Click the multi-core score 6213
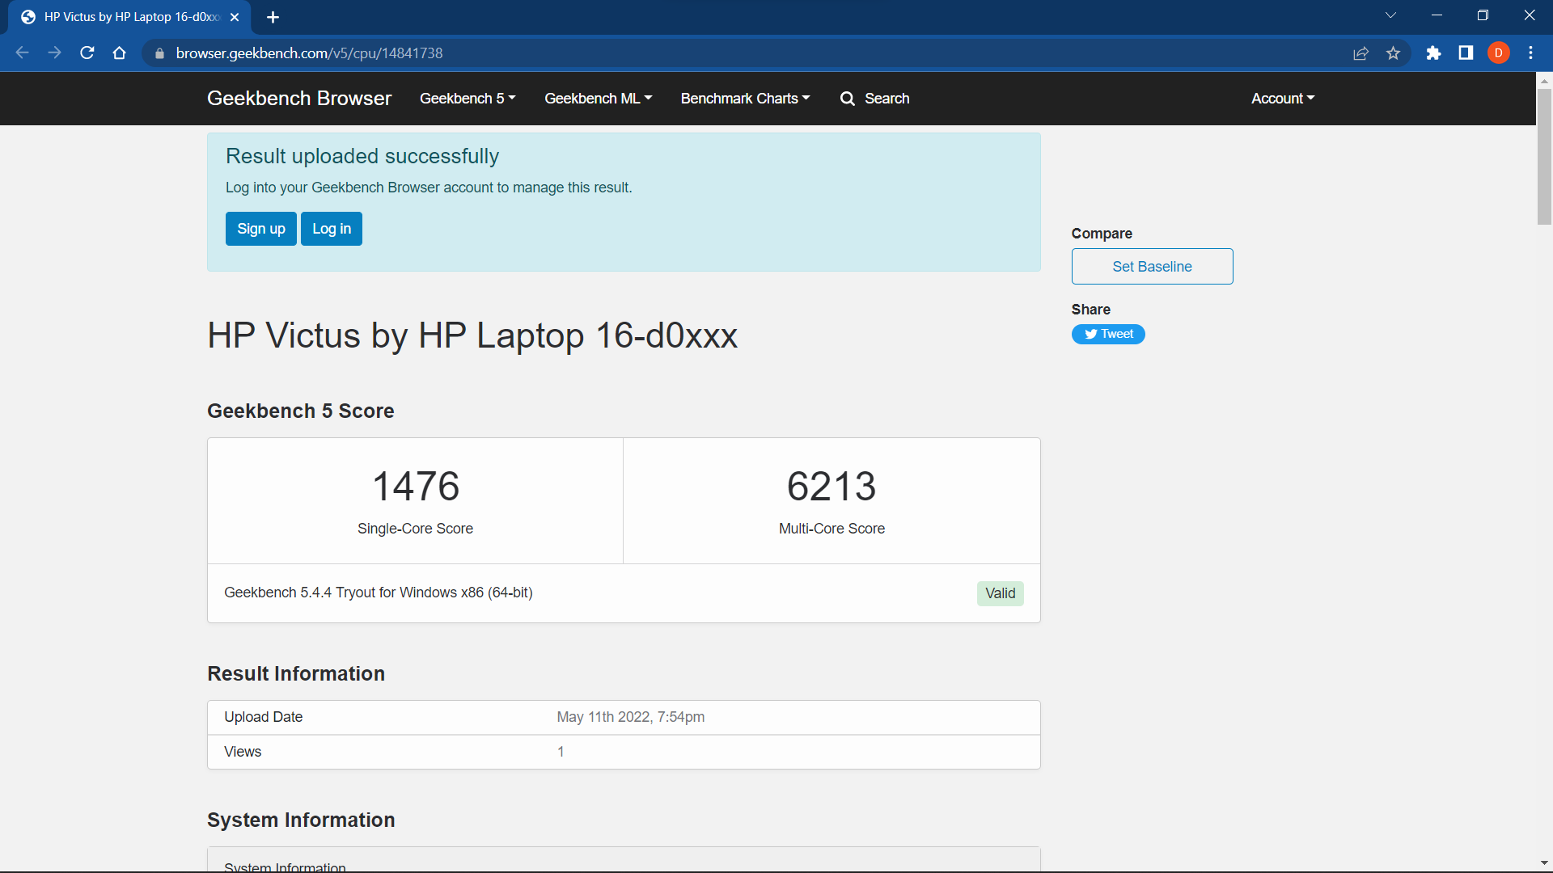Image resolution: width=1553 pixels, height=873 pixels. [832, 486]
